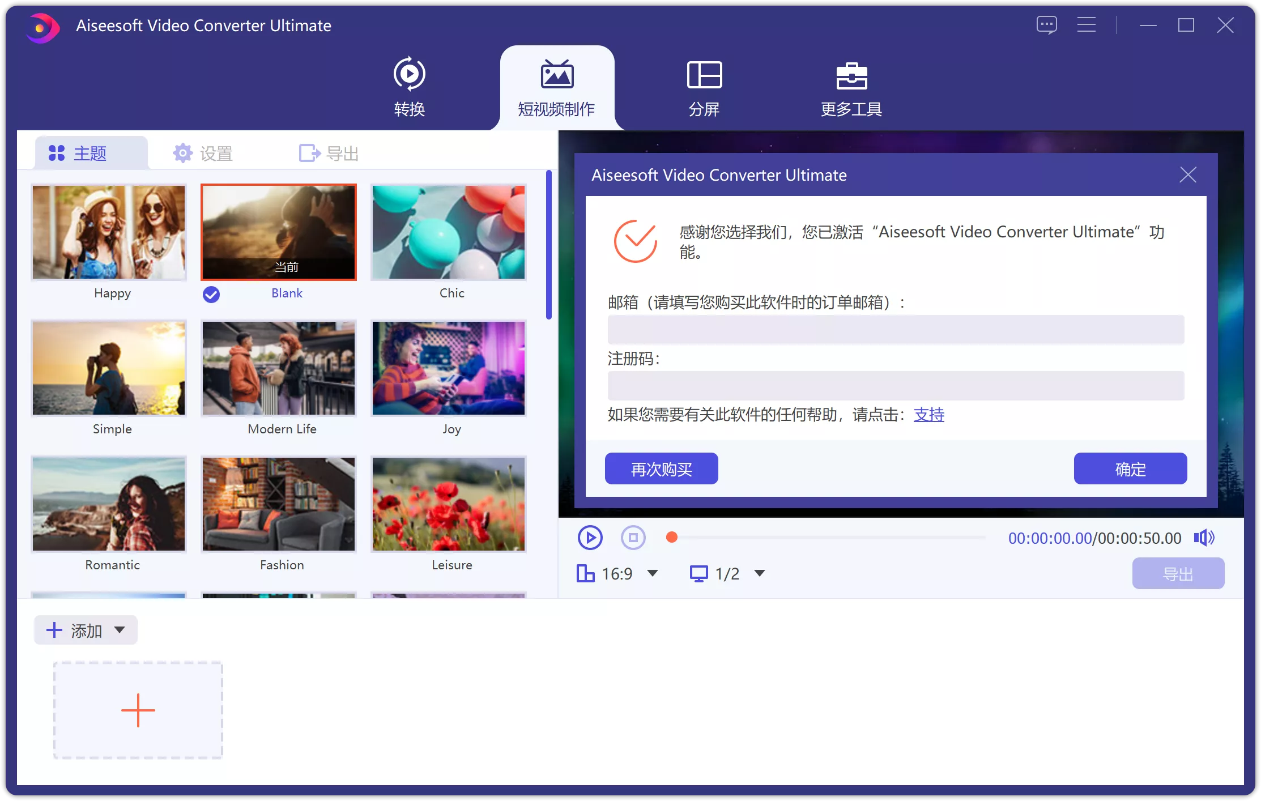Choose the Joy theme thumbnail

pyautogui.click(x=449, y=368)
